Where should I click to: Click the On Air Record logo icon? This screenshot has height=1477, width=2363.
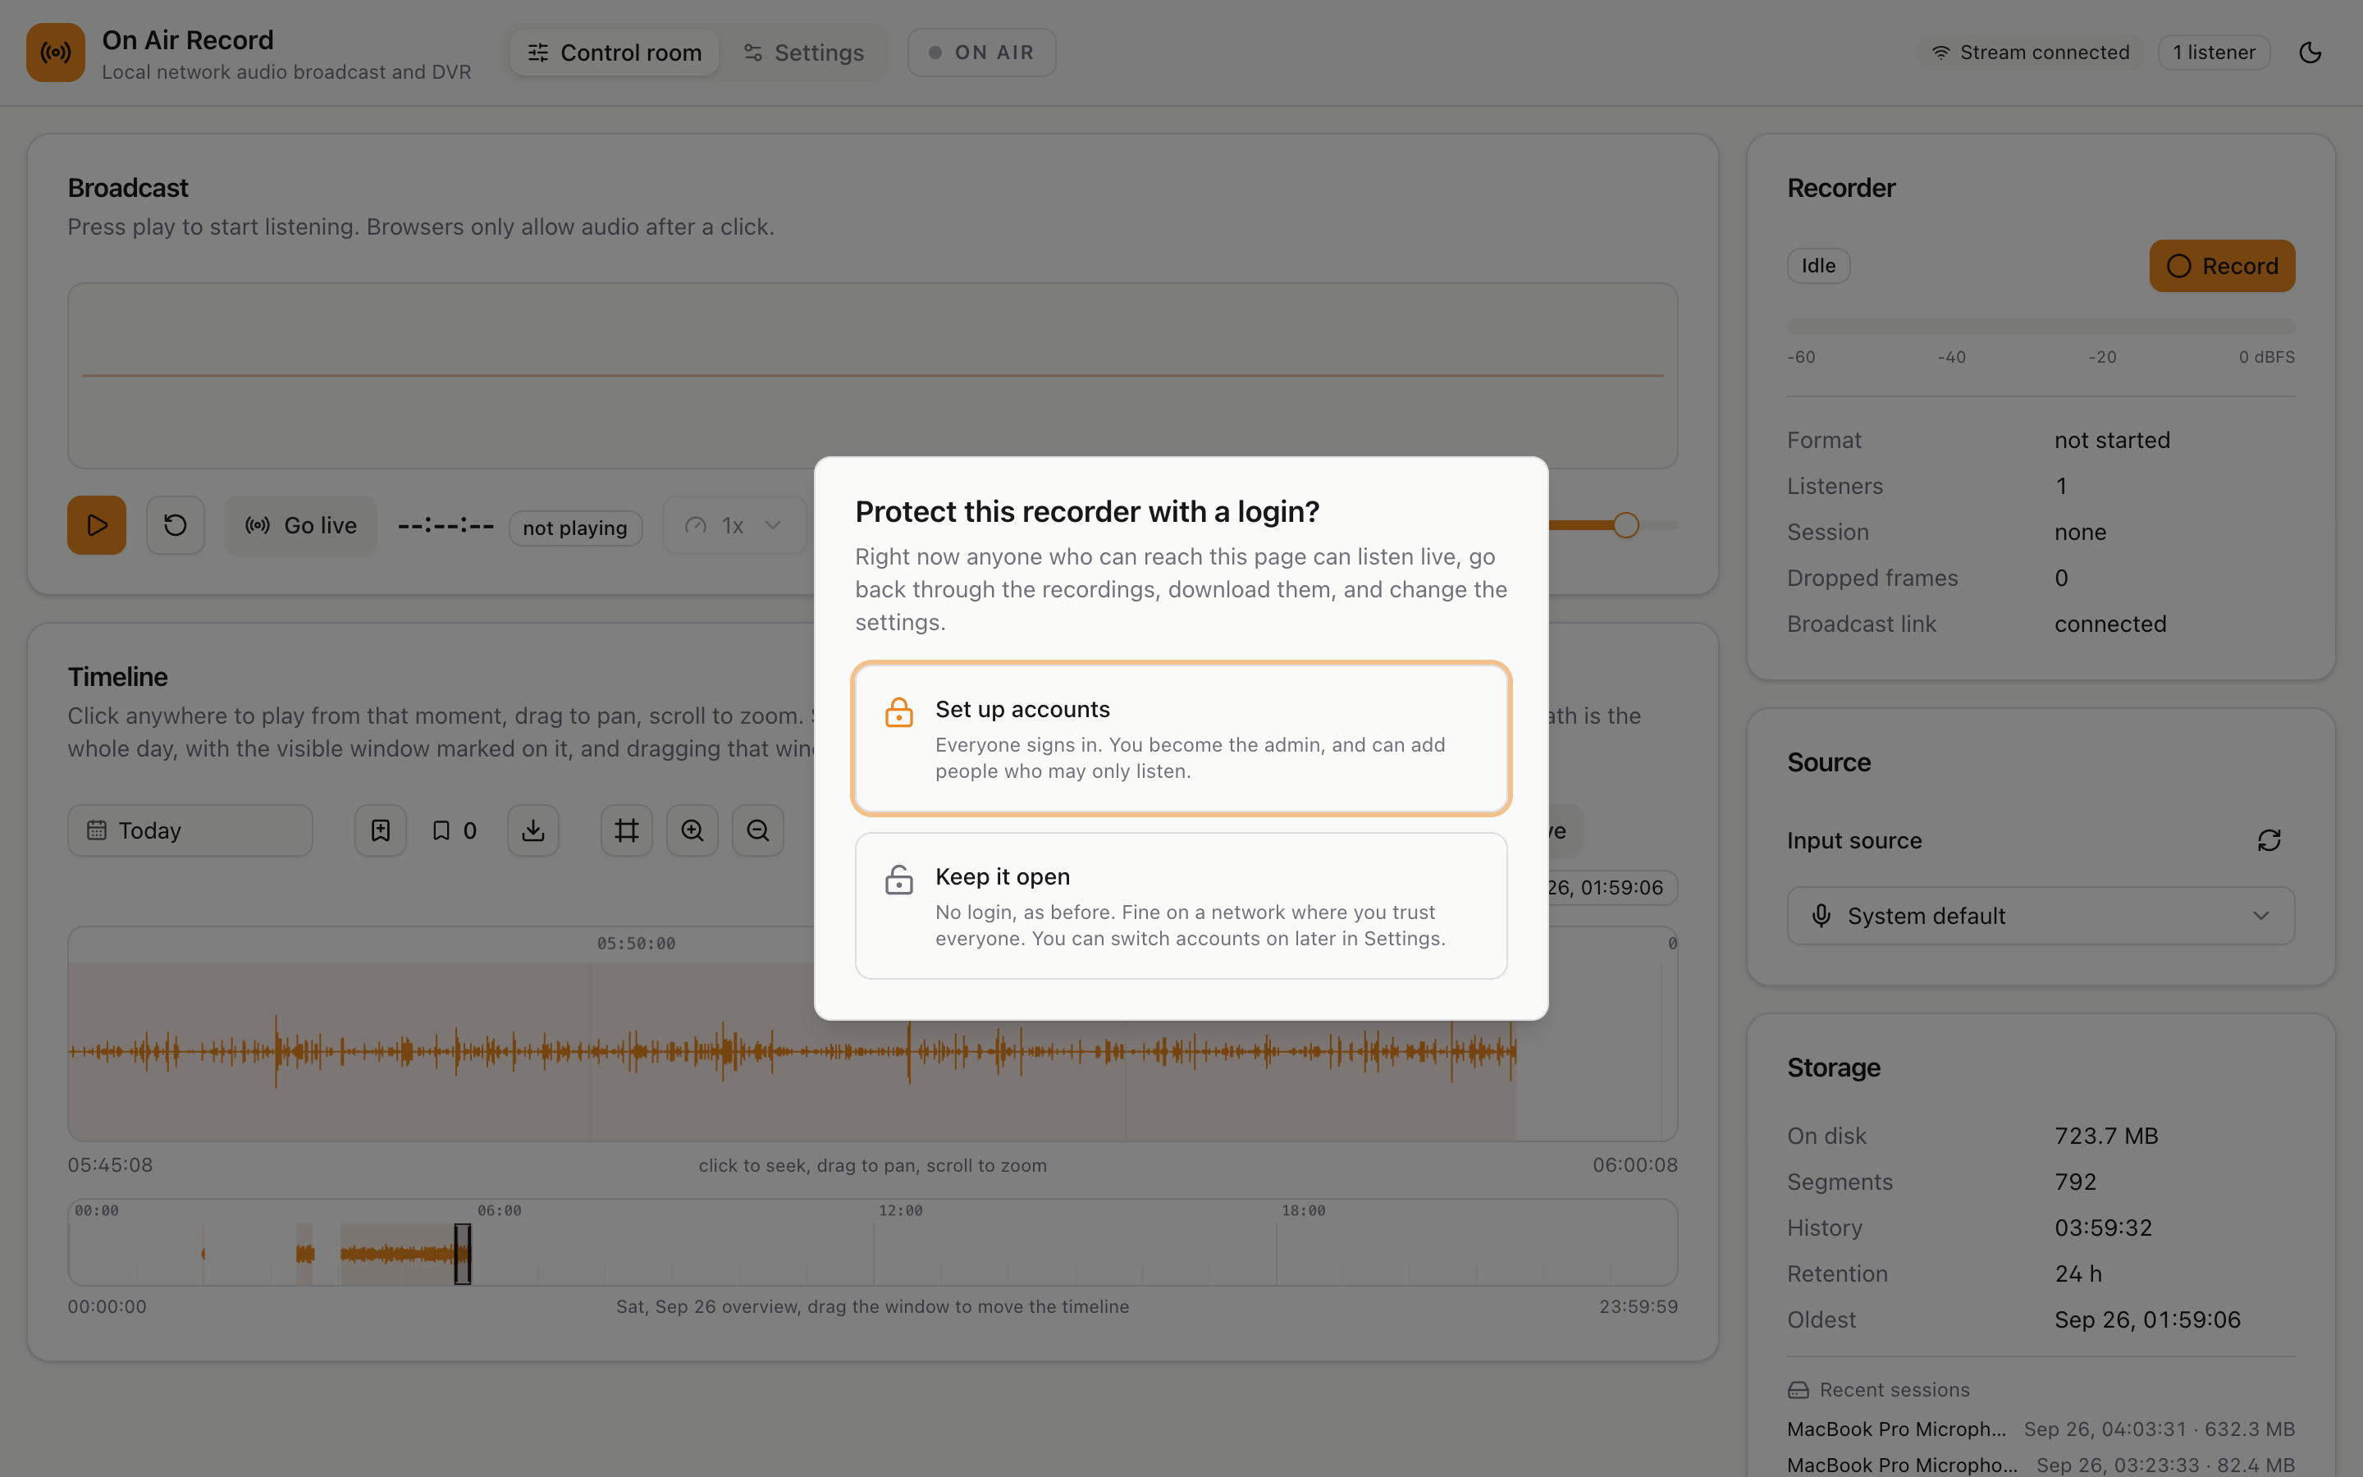point(56,53)
